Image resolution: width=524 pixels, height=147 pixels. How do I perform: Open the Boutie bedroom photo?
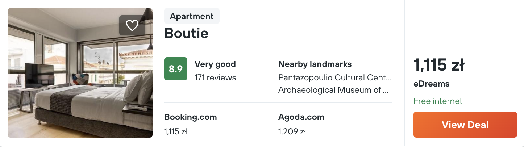coord(80,73)
